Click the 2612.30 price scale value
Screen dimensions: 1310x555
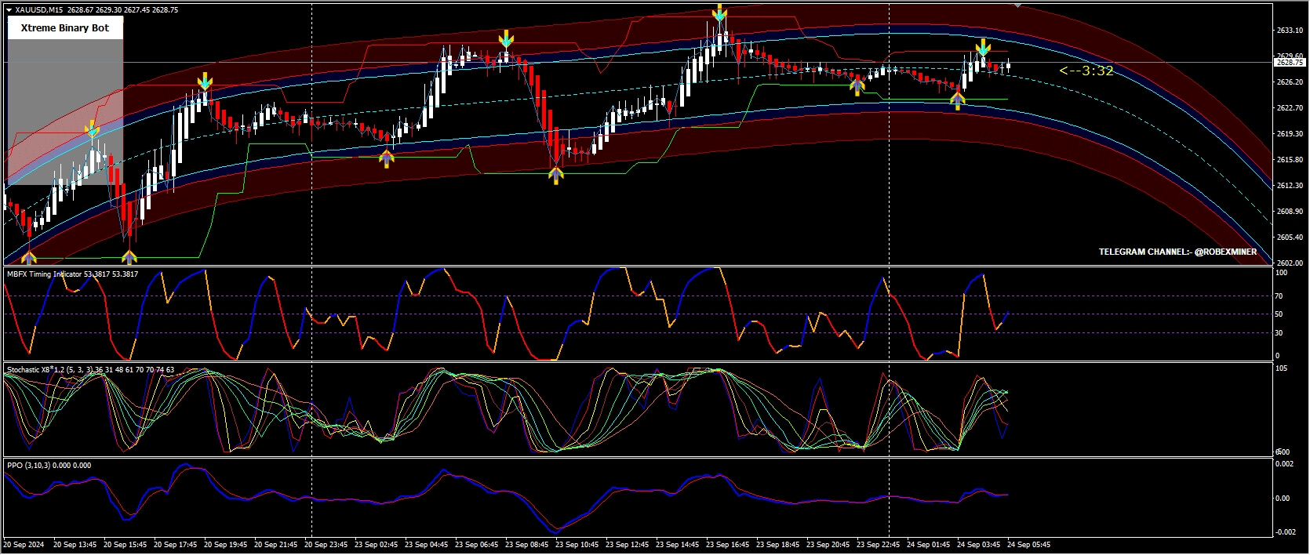tap(1290, 185)
